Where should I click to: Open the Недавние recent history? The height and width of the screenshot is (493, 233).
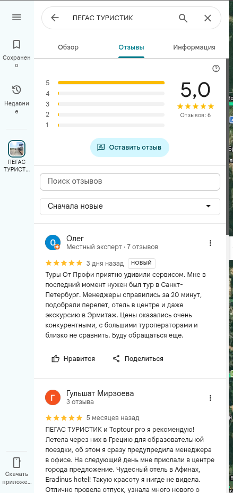(x=16, y=99)
